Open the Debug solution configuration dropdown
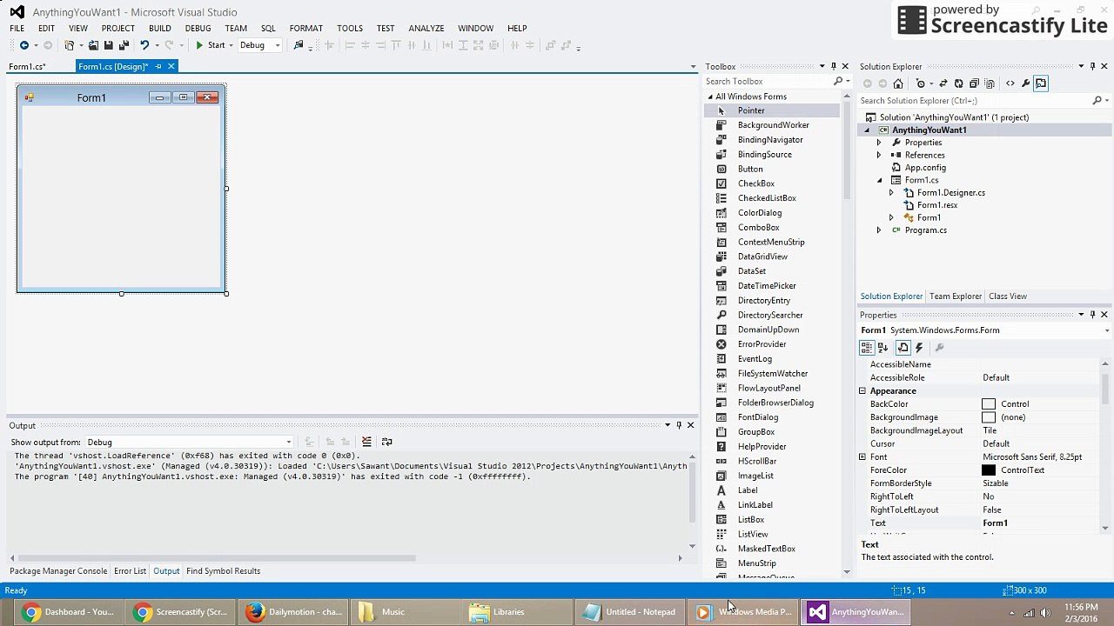The width and height of the screenshot is (1114, 626). [259, 45]
